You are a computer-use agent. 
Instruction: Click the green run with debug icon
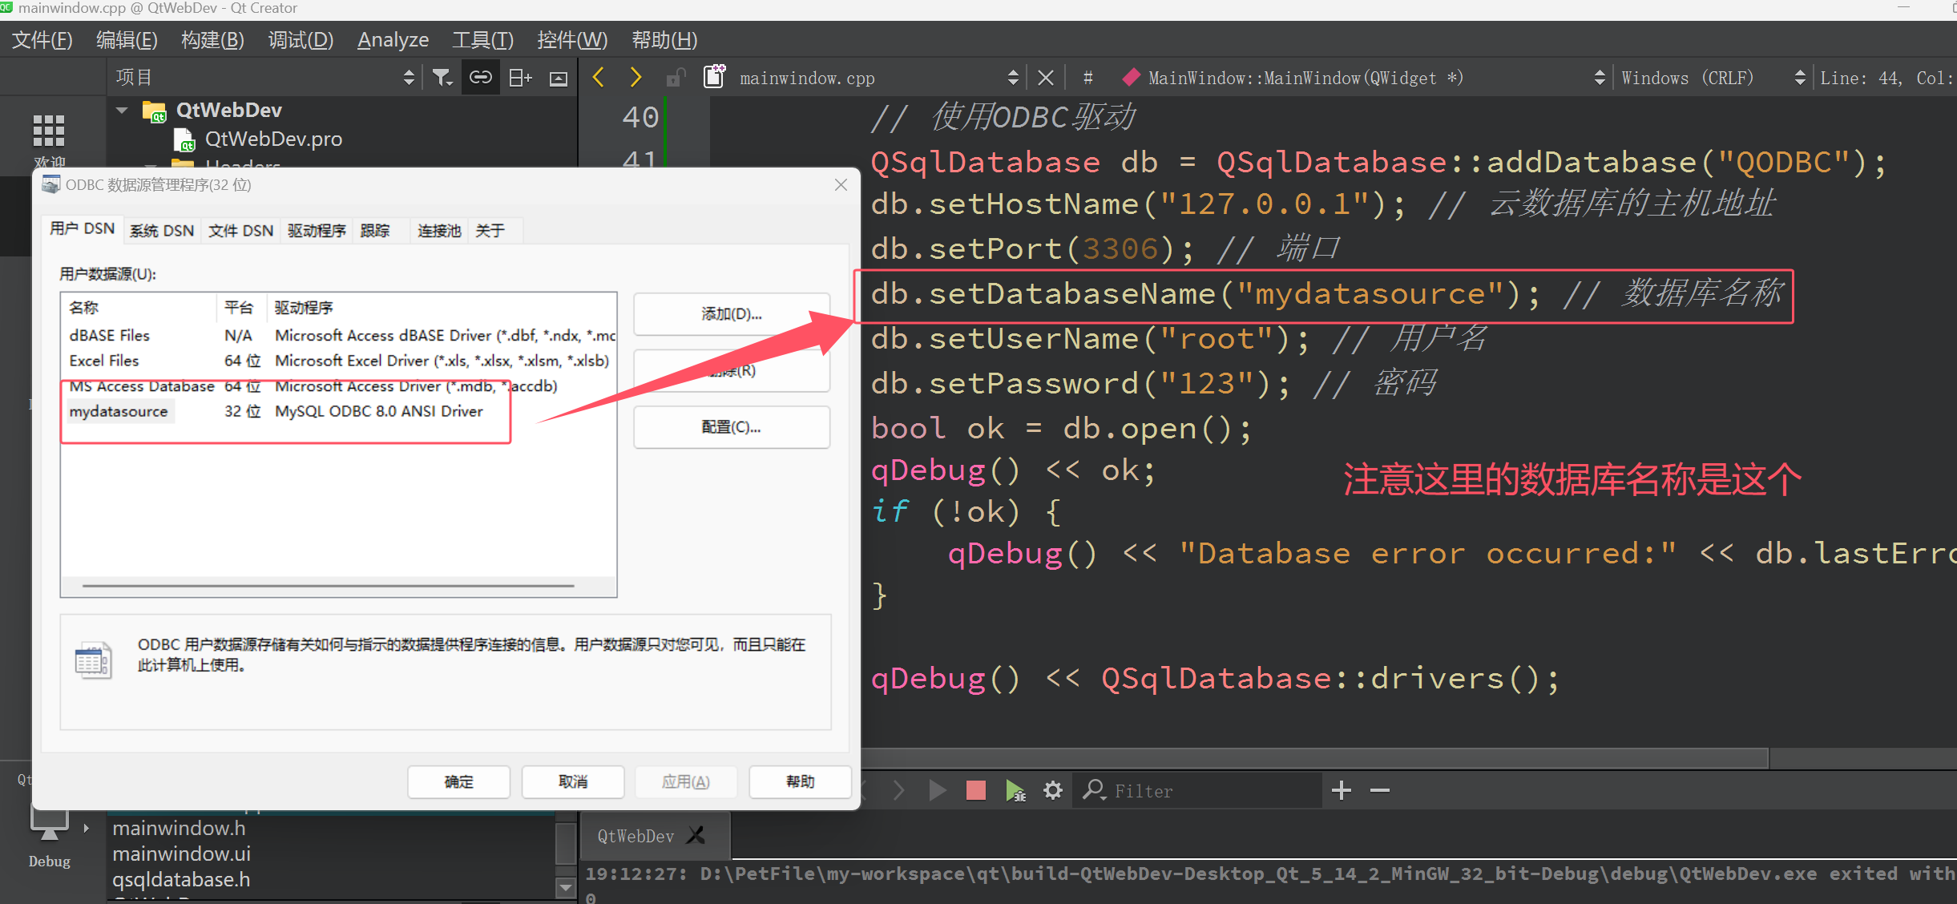pos(1015,790)
